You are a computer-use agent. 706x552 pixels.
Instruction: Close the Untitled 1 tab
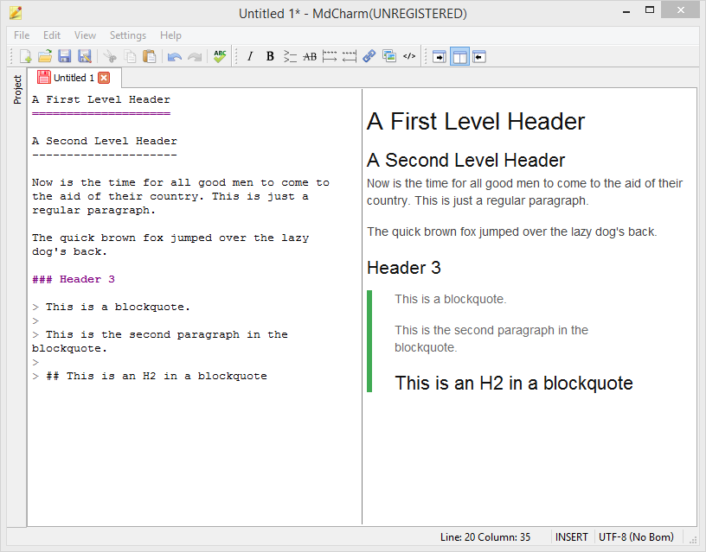coord(105,78)
